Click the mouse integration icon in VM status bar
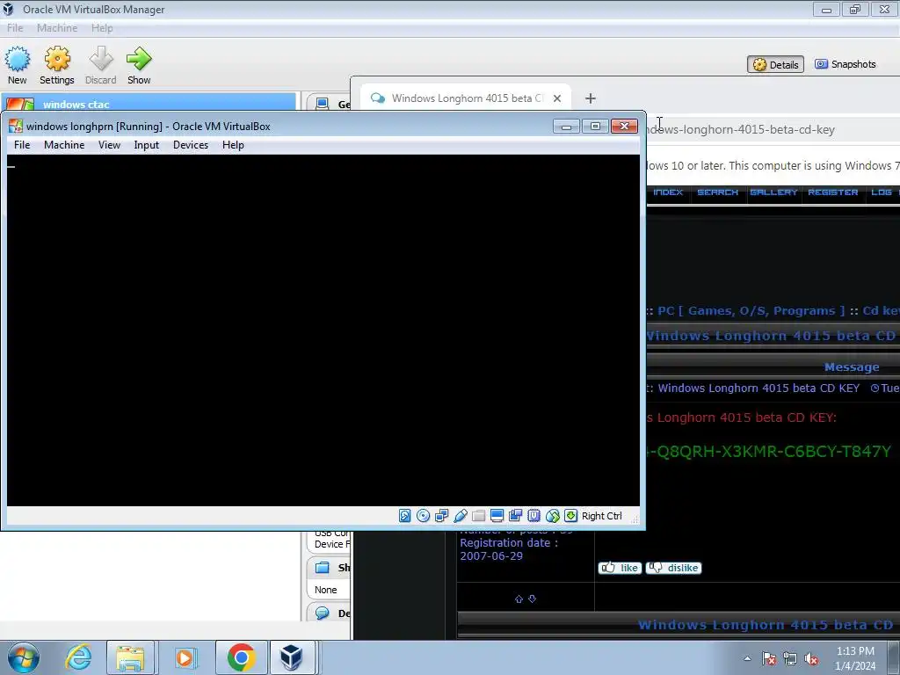Viewport: 900px width, 675px height. point(552,515)
